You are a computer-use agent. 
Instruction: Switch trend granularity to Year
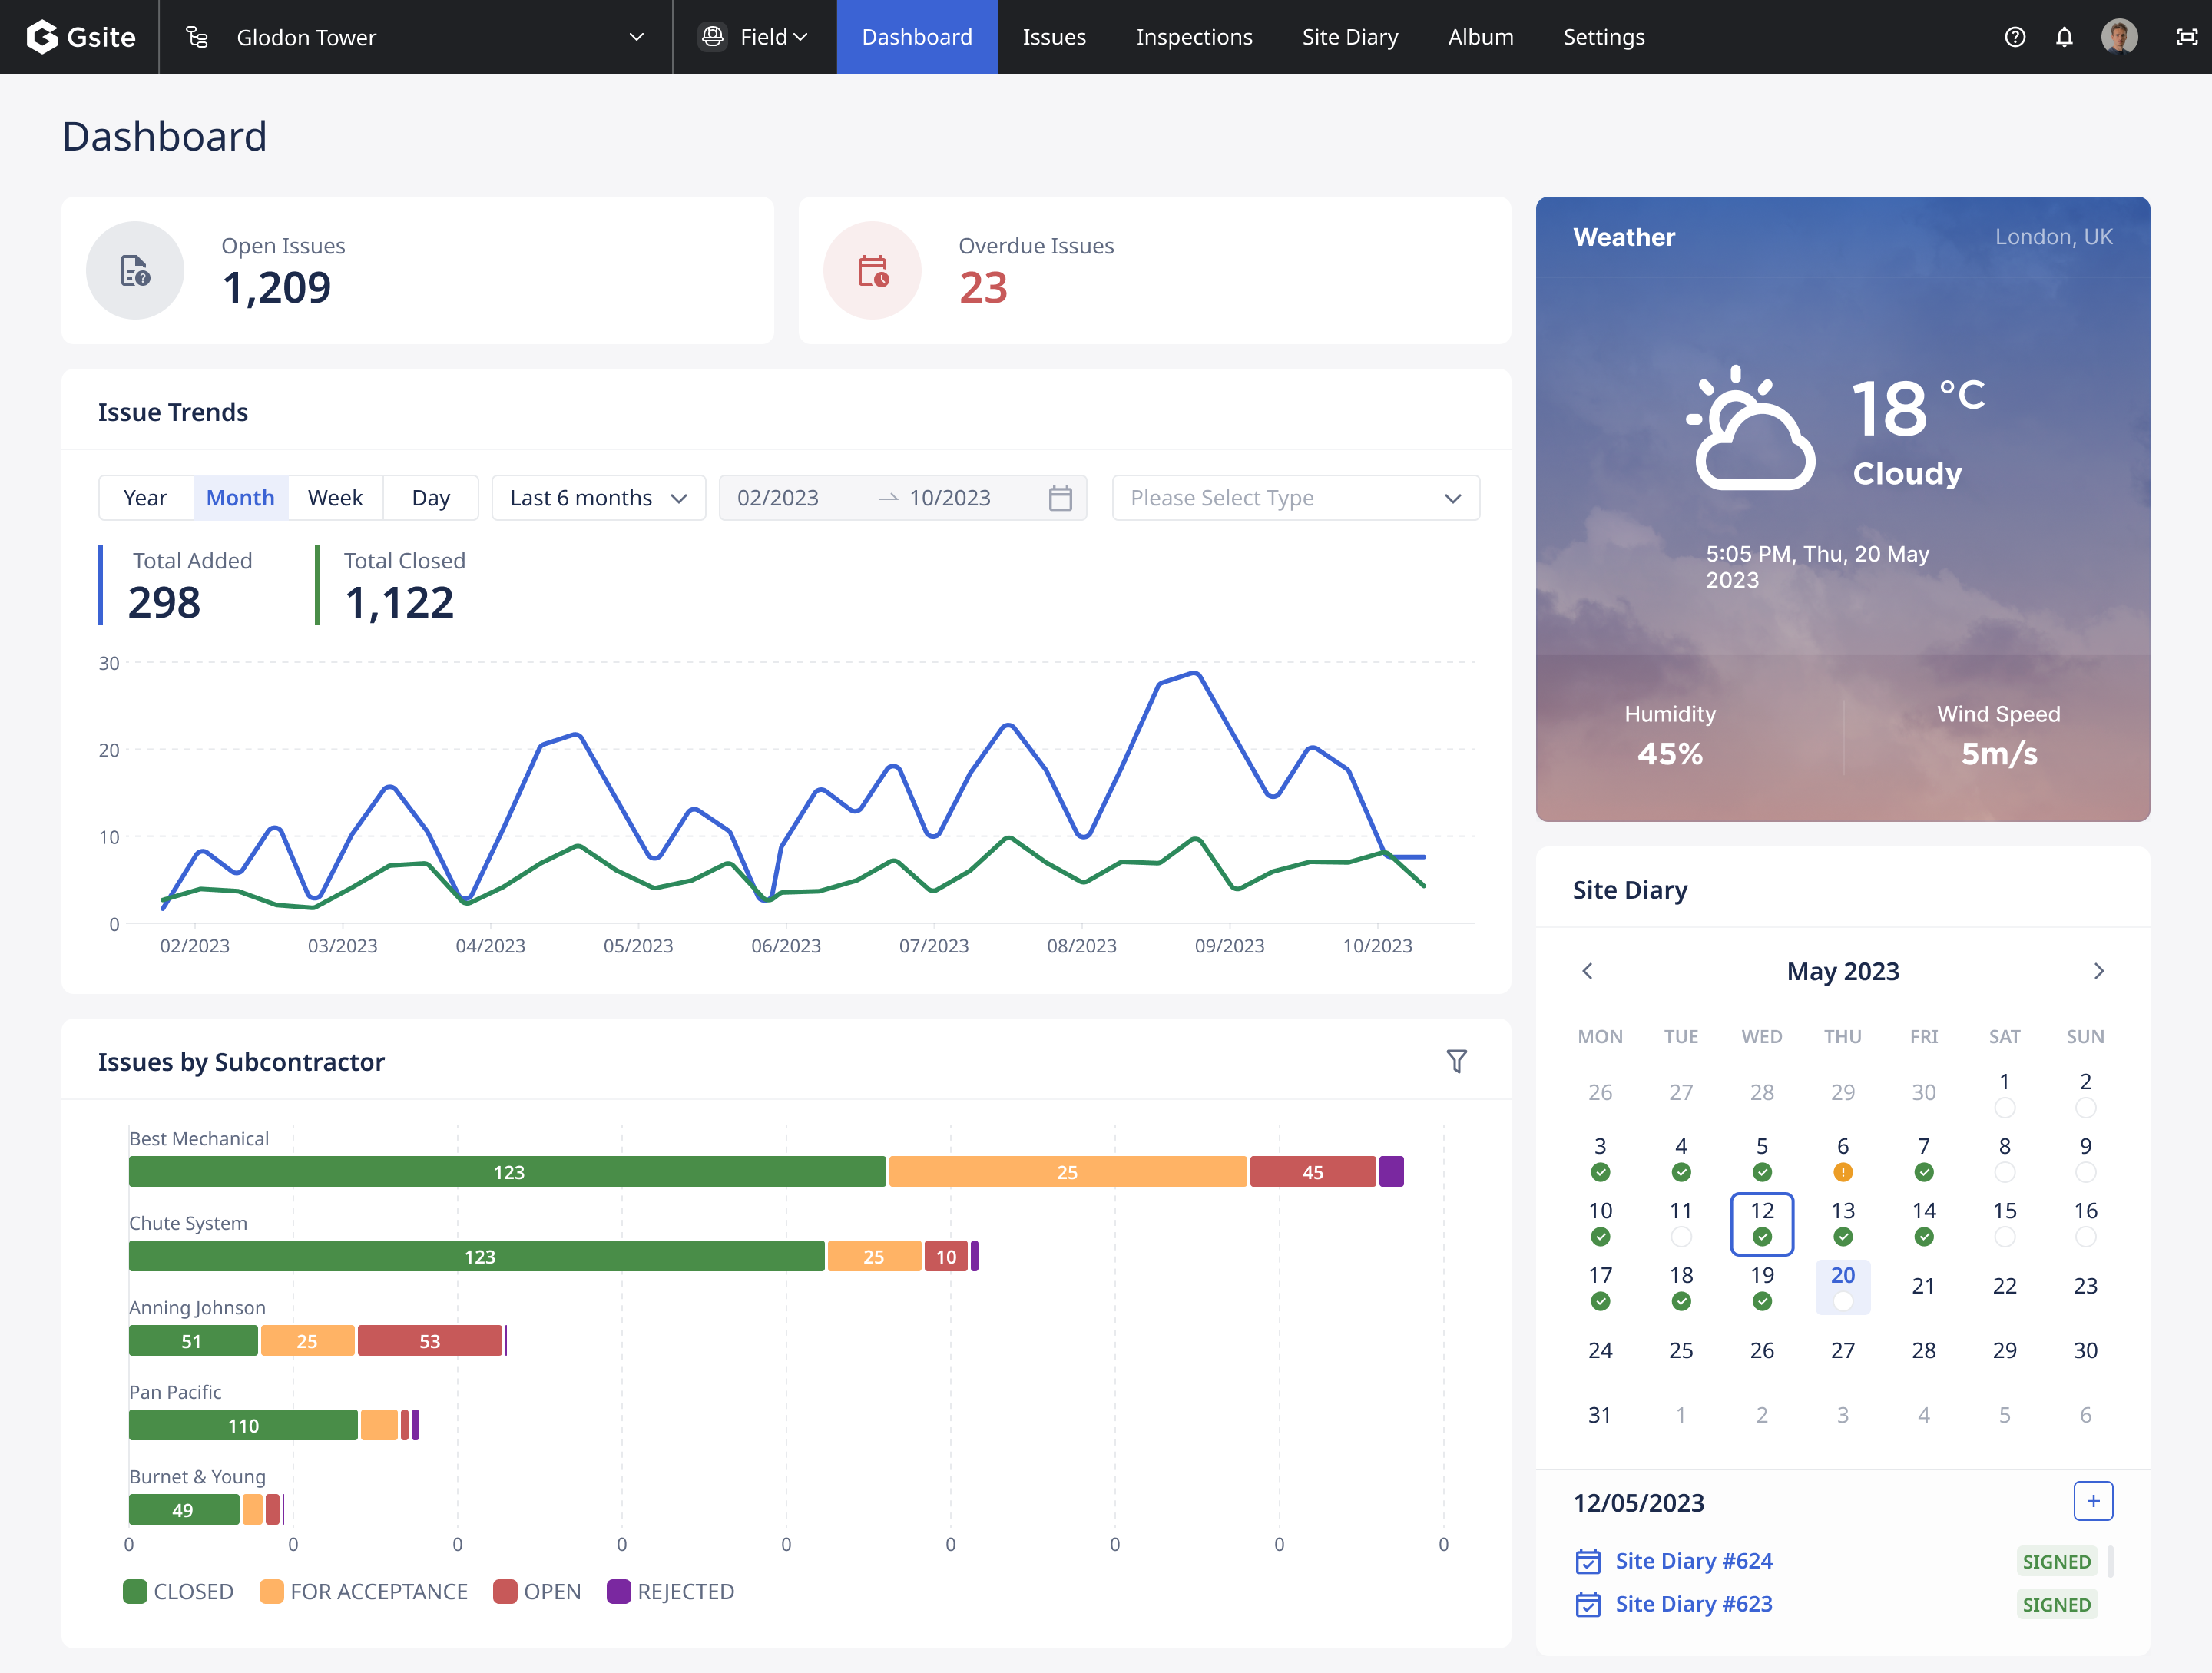(145, 498)
